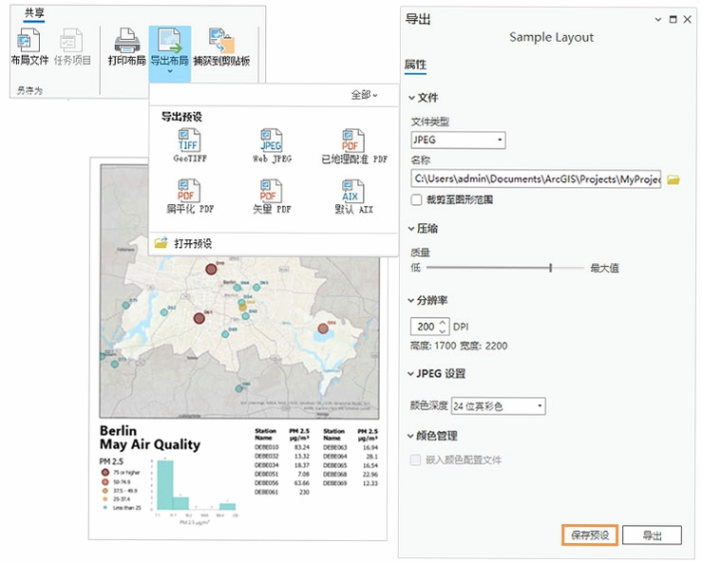This screenshot has height=562, width=702.
Task: Click the 最大值 label by quality slider
Action: 605,268
